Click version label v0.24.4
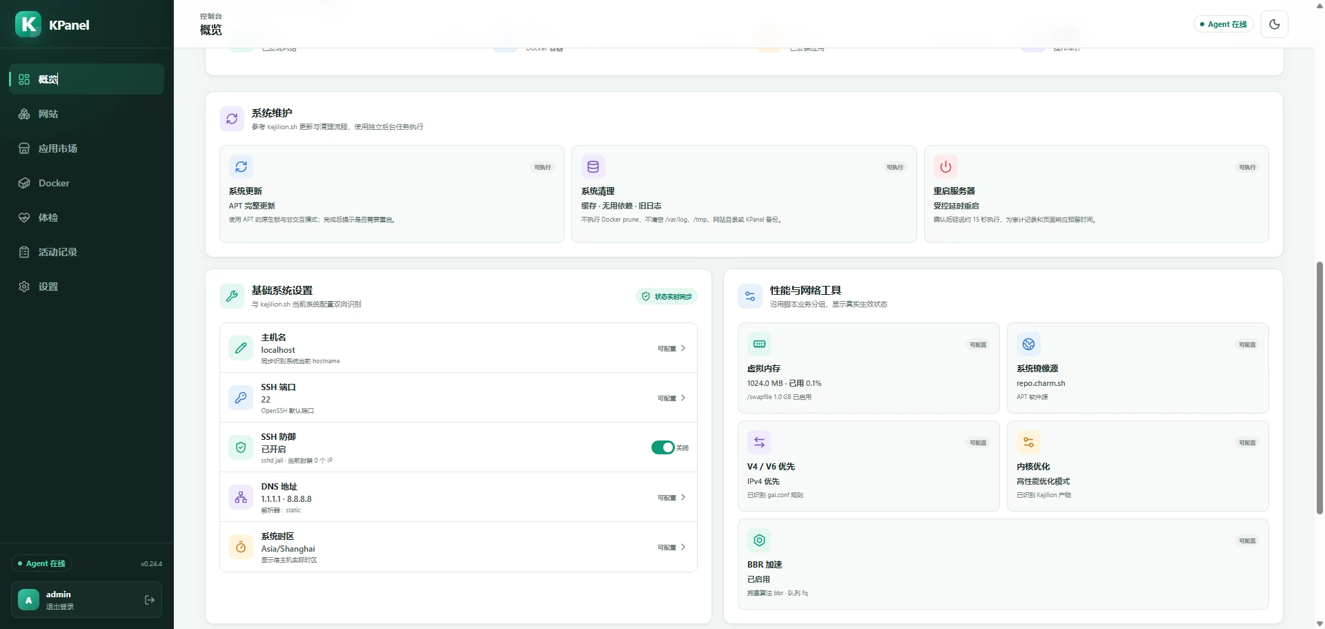This screenshot has height=629, width=1325. (x=151, y=564)
